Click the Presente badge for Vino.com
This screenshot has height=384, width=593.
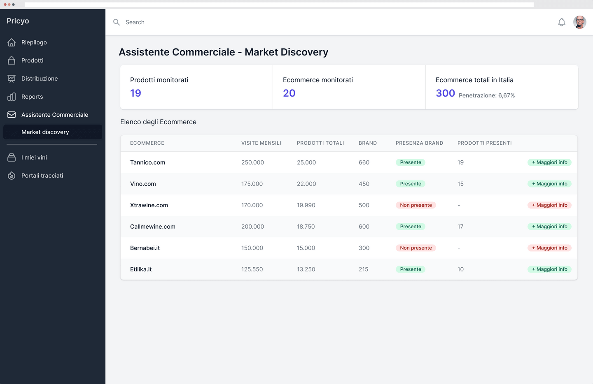pyautogui.click(x=411, y=184)
